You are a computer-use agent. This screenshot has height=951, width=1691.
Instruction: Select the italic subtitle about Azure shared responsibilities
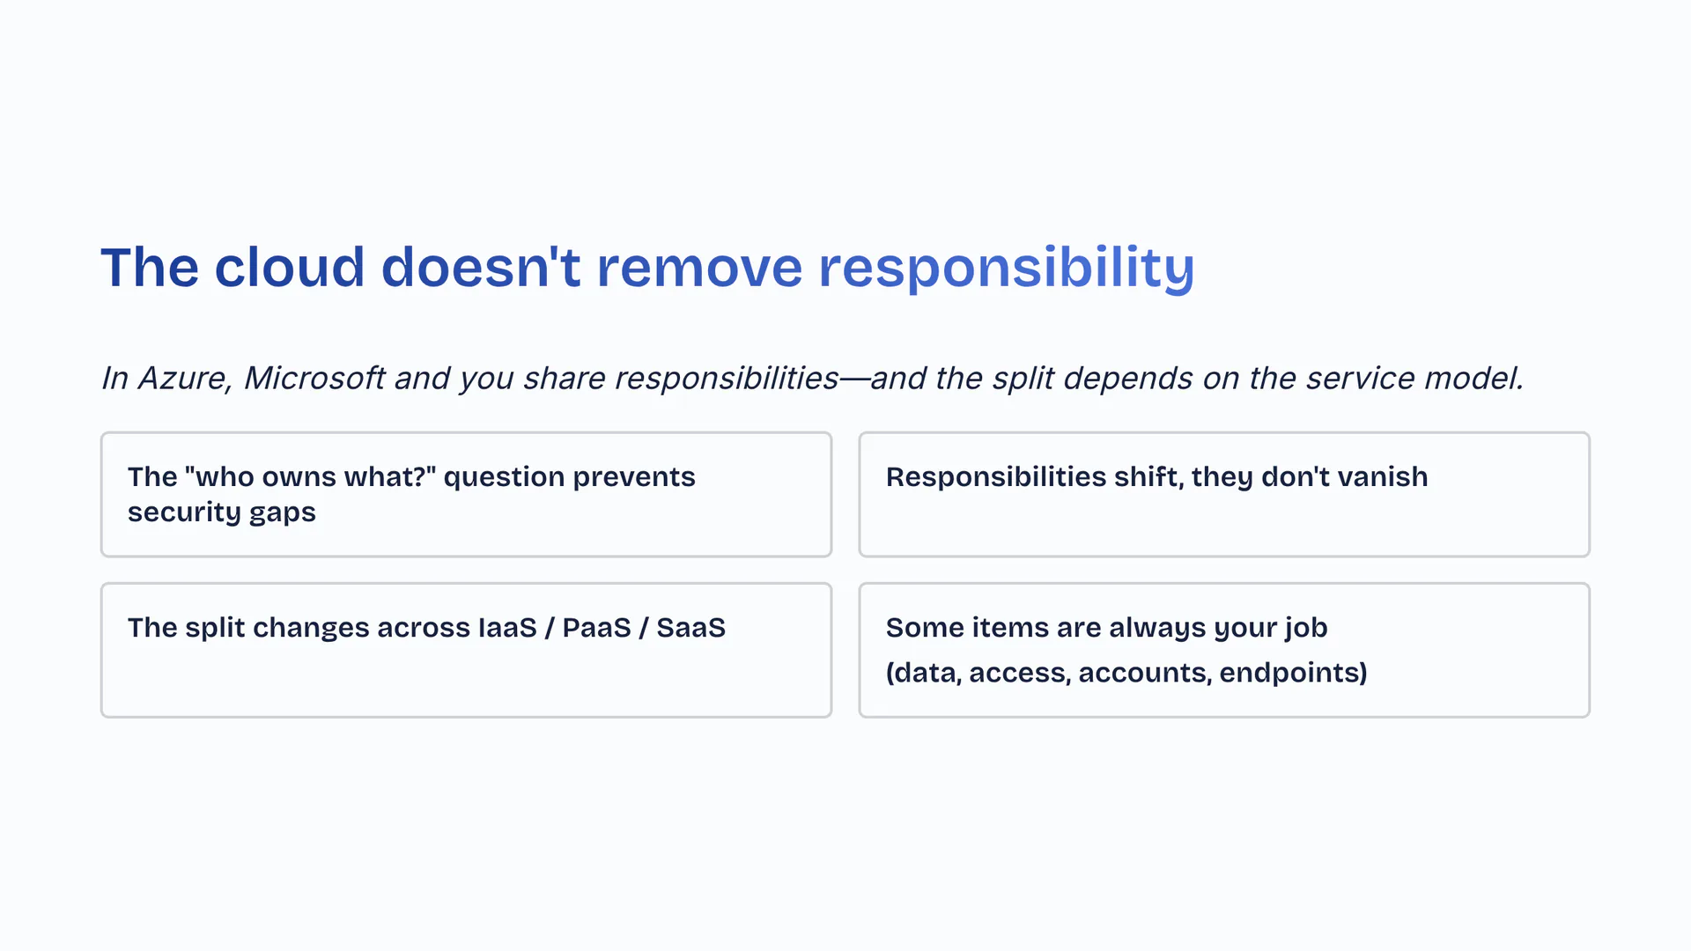click(812, 378)
